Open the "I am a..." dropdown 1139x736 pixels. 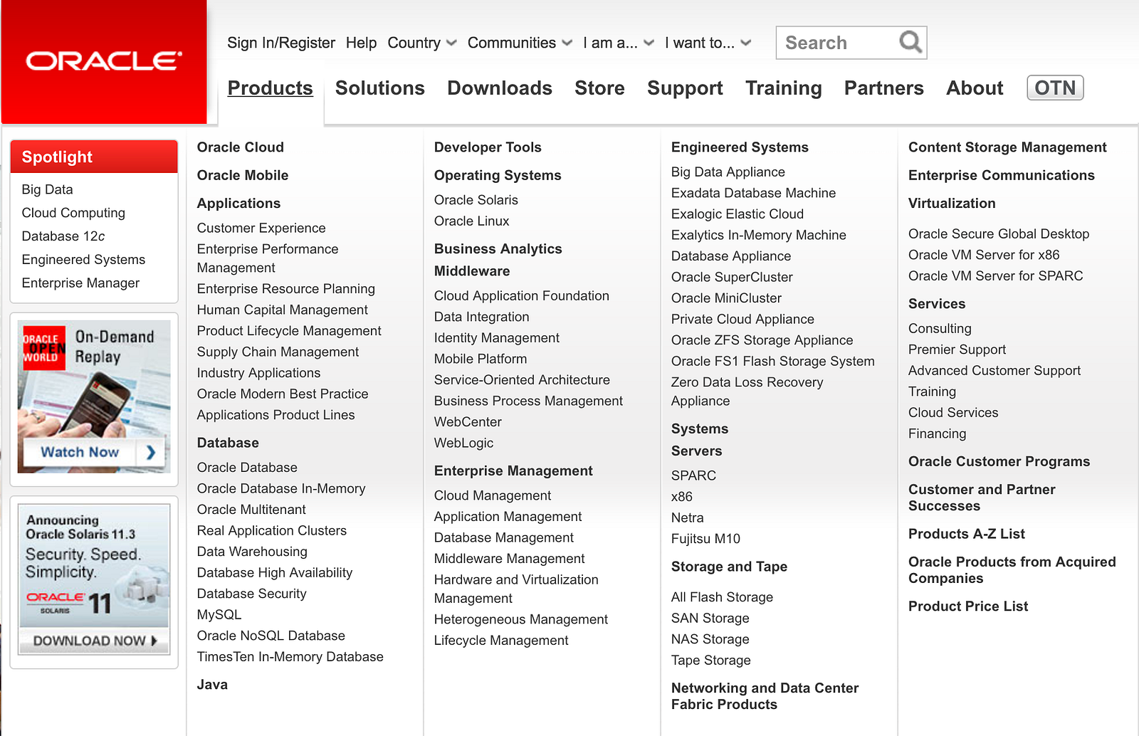(618, 43)
